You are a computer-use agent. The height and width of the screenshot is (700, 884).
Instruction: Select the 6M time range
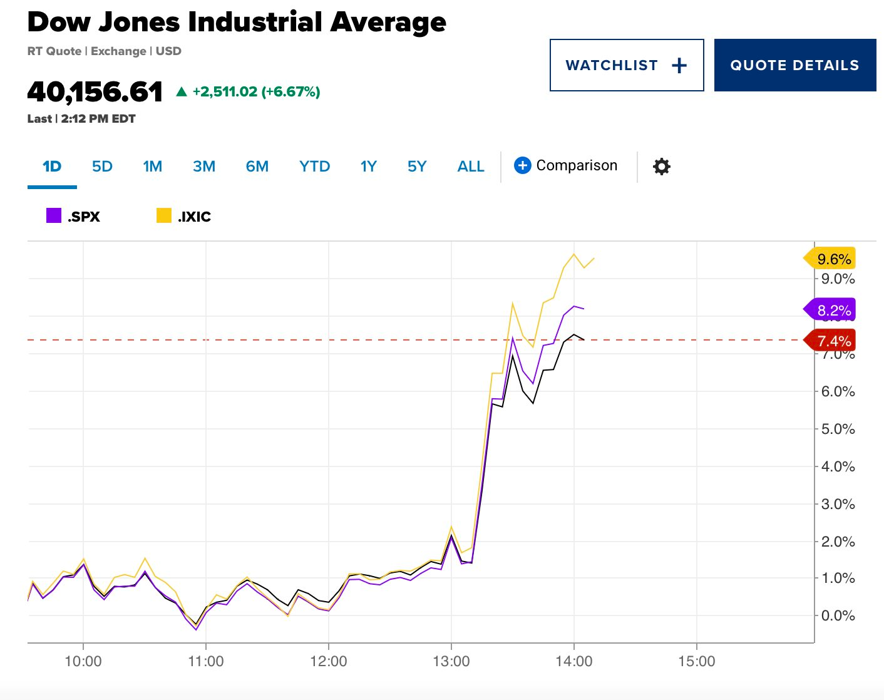pos(257,167)
